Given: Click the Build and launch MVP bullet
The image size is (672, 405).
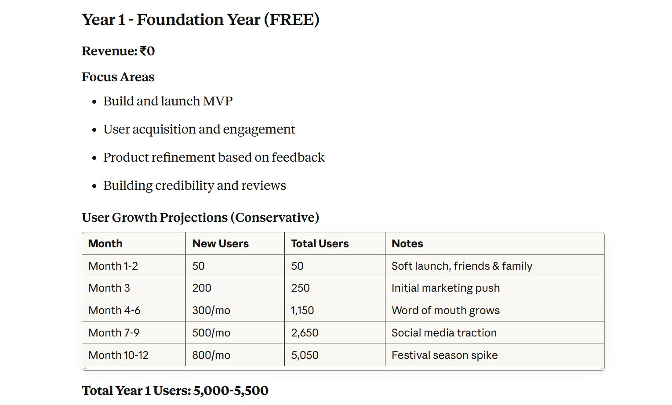Looking at the screenshot, I should pyautogui.click(x=168, y=101).
